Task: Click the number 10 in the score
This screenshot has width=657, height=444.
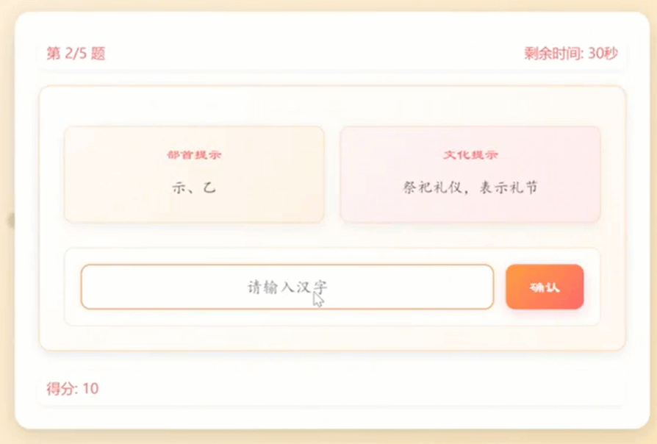Action: coord(90,389)
